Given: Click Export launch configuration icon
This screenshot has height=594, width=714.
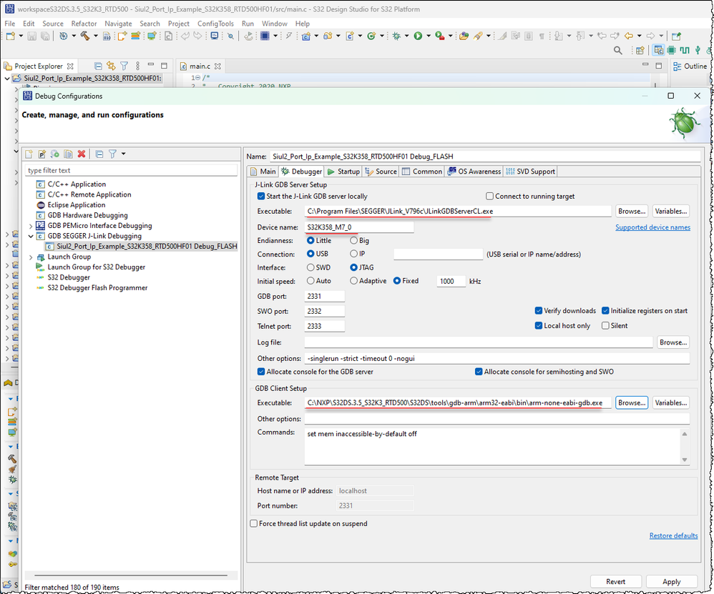Looking at the screenshot, I should click(55, 154).
